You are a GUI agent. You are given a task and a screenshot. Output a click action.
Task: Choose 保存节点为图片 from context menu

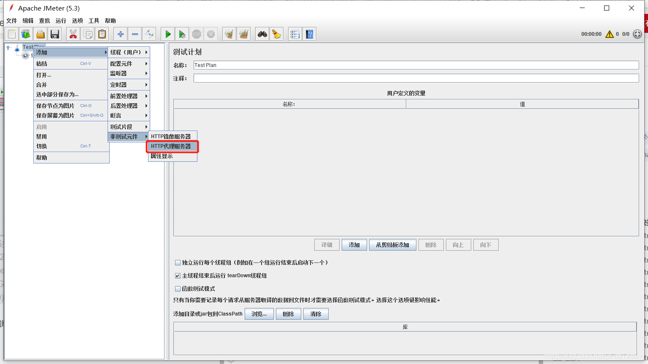71,106
